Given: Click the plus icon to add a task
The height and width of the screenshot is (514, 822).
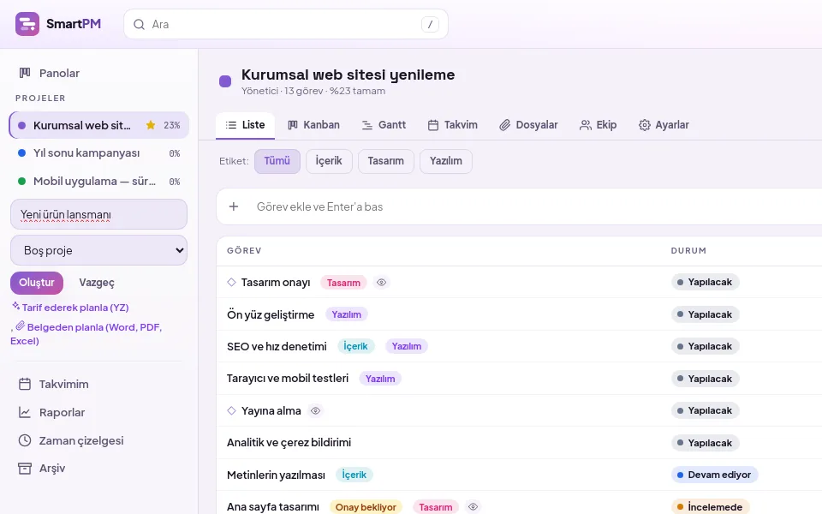Looking at the screenshot, I should coord(234,206).
